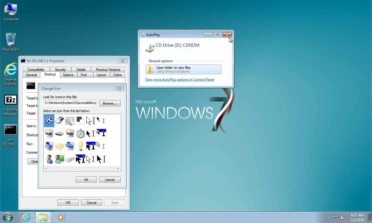Click the icon list left scroll arrow
The height and width of the screenshot is (223, 372).
tap(46, 168)
